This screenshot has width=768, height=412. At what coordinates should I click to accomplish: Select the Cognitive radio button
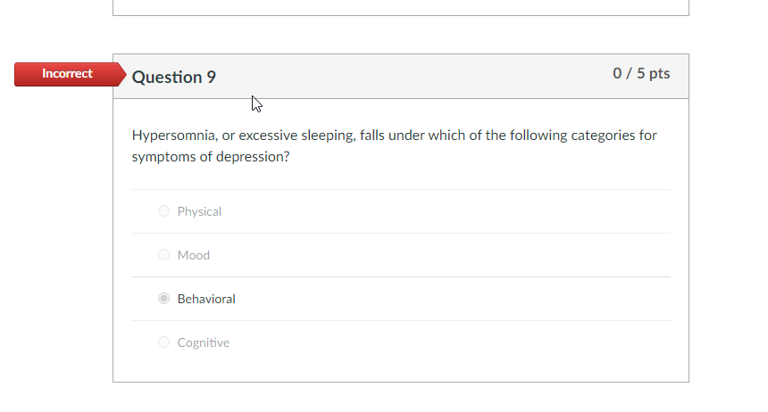pos(163,342)
